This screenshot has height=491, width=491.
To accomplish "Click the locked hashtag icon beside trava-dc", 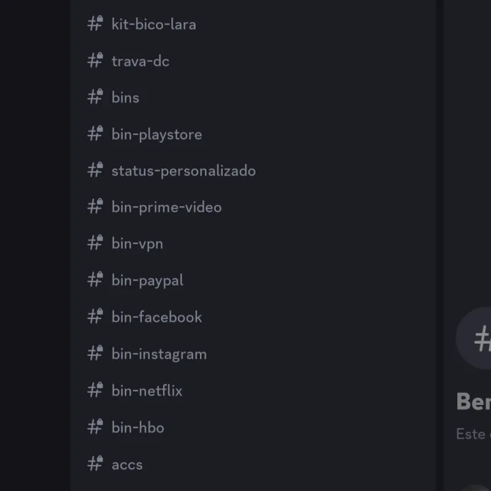I will coord(94,61).
